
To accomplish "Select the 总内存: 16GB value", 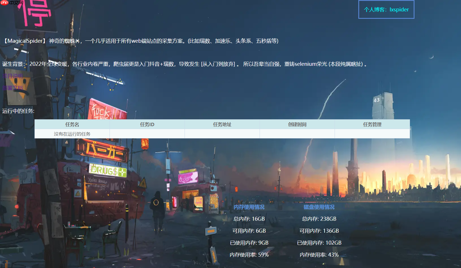I will (249, 219).
